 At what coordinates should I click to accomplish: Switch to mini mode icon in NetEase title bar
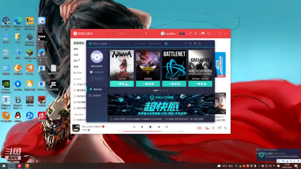(209, 33)
